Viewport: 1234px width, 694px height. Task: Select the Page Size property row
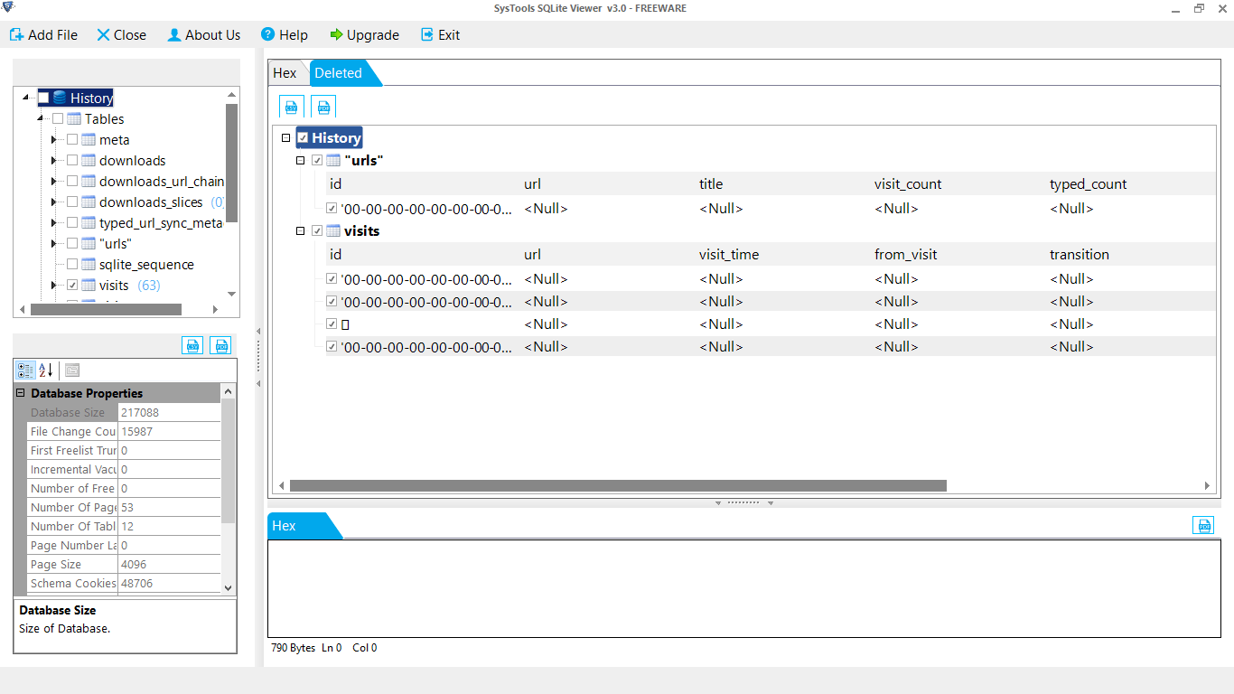[x=124, y=564]
